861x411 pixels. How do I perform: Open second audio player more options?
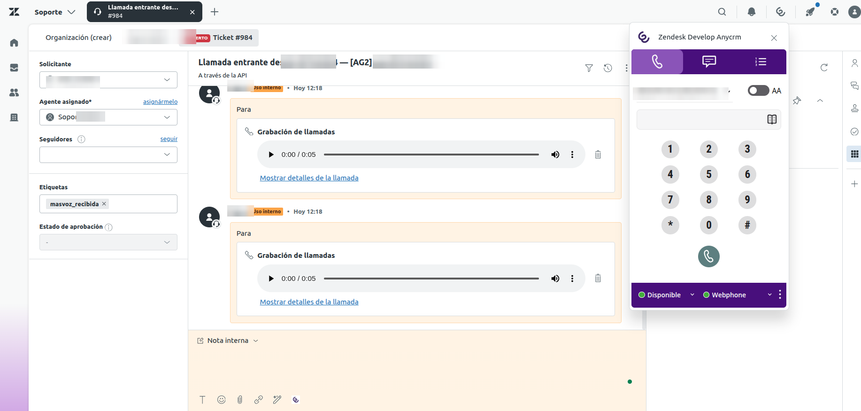click(x=572, y=279)
